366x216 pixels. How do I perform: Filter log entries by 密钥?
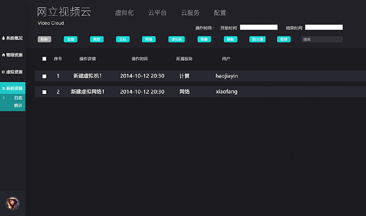pyautogui.click(x=284, y=39)
